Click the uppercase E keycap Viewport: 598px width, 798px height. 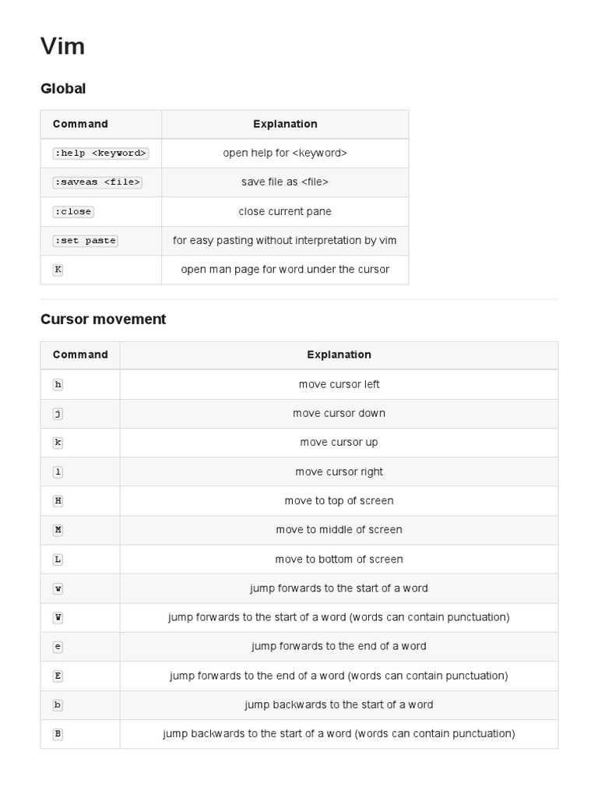(x=58, y=676)
